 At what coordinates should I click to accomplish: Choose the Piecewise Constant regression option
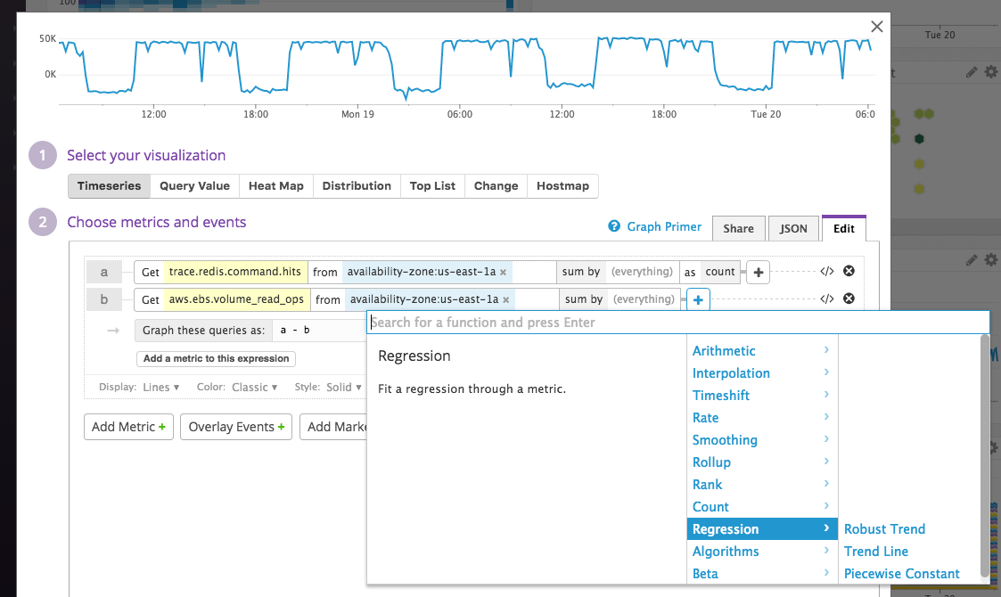(x=901, y=573)
